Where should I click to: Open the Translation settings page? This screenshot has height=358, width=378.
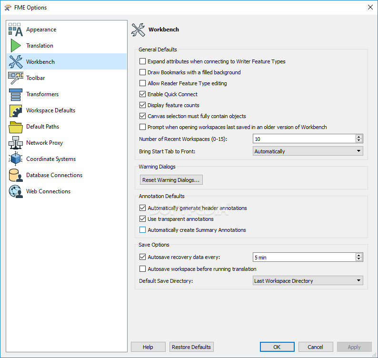coord(40,46)
